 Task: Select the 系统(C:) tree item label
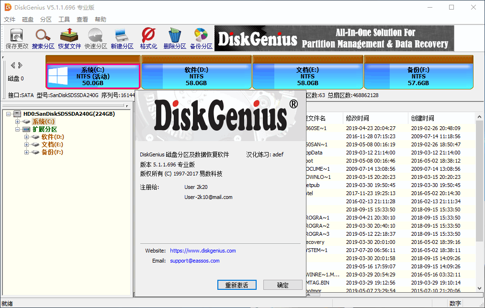coord(44,121)
